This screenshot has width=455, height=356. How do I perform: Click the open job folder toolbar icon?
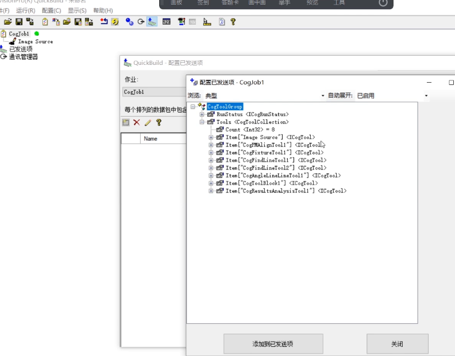(x=67, y=22)
